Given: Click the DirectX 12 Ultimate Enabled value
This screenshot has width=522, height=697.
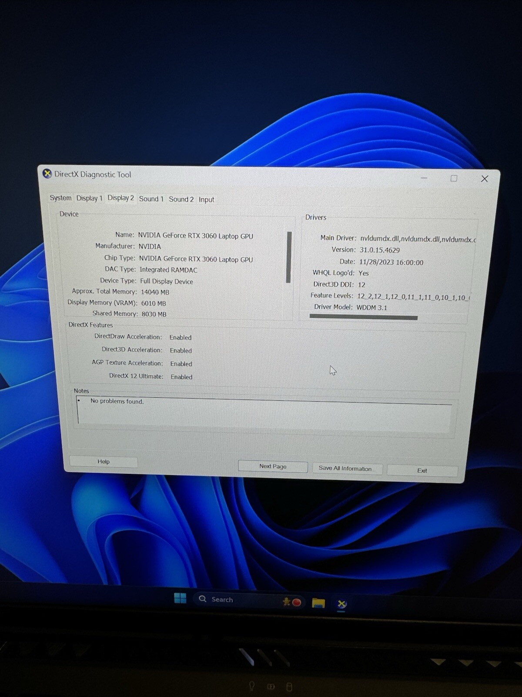Looking at the screenshot, I should pos(181,377).
